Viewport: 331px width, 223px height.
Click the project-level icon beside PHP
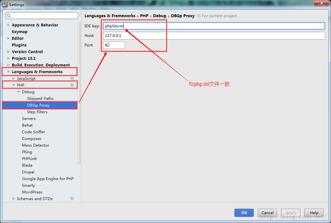pyautogui.click(x=72, y=85)
